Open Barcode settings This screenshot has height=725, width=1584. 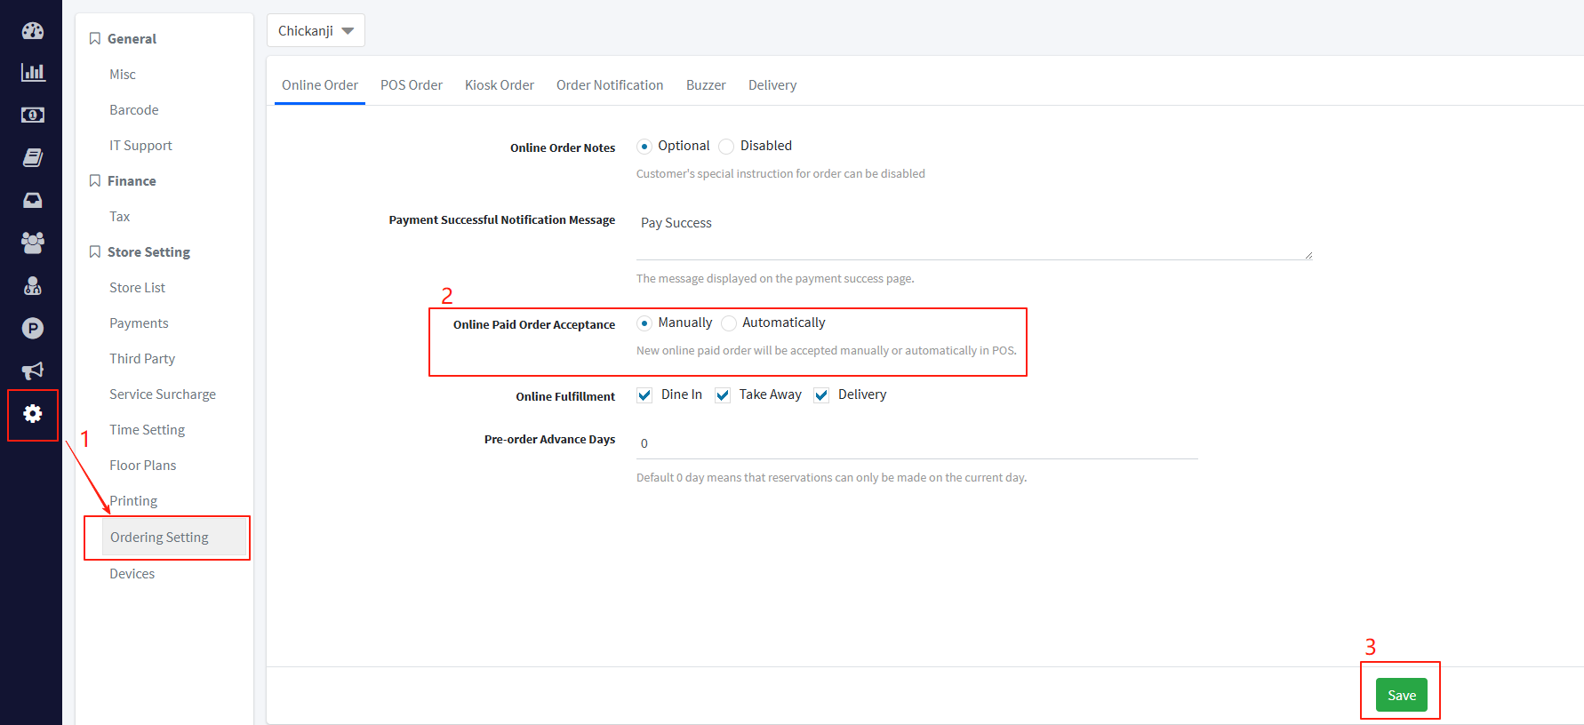pyautogui.click(x=134, y=109)
